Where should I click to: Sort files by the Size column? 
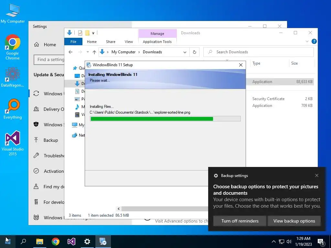[x=302, y=63]
